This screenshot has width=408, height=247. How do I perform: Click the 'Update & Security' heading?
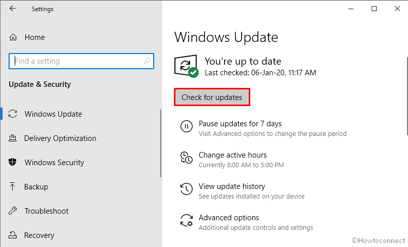click(x=40, y=84)
